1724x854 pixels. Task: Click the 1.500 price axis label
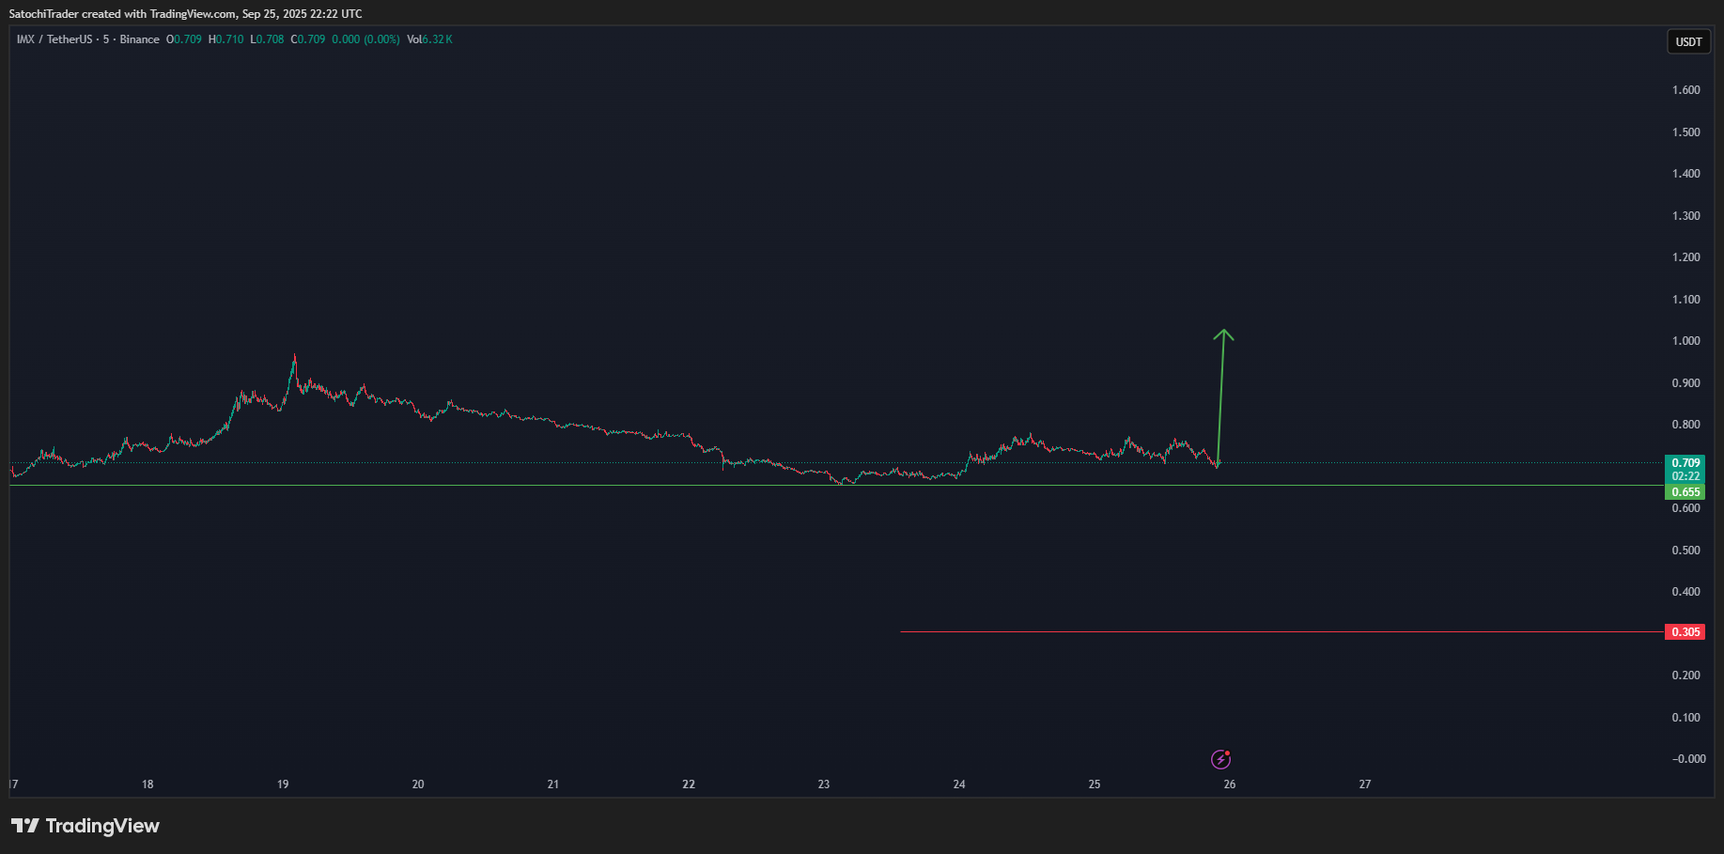coord(1685,132)
